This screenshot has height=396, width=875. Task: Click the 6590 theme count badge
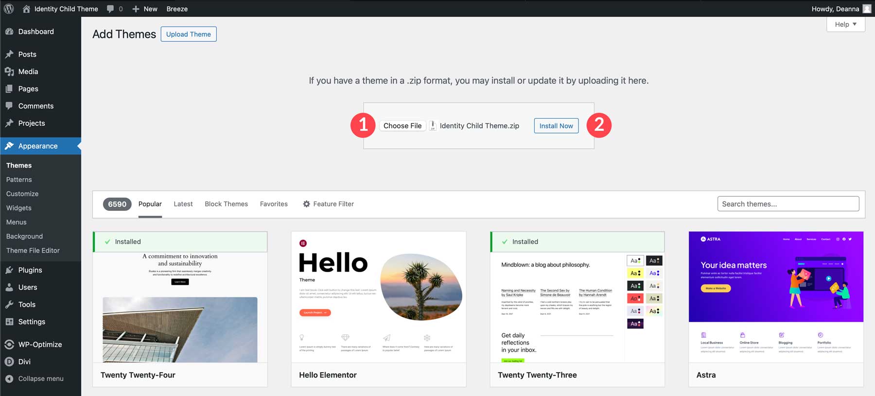tap(117, 204)
